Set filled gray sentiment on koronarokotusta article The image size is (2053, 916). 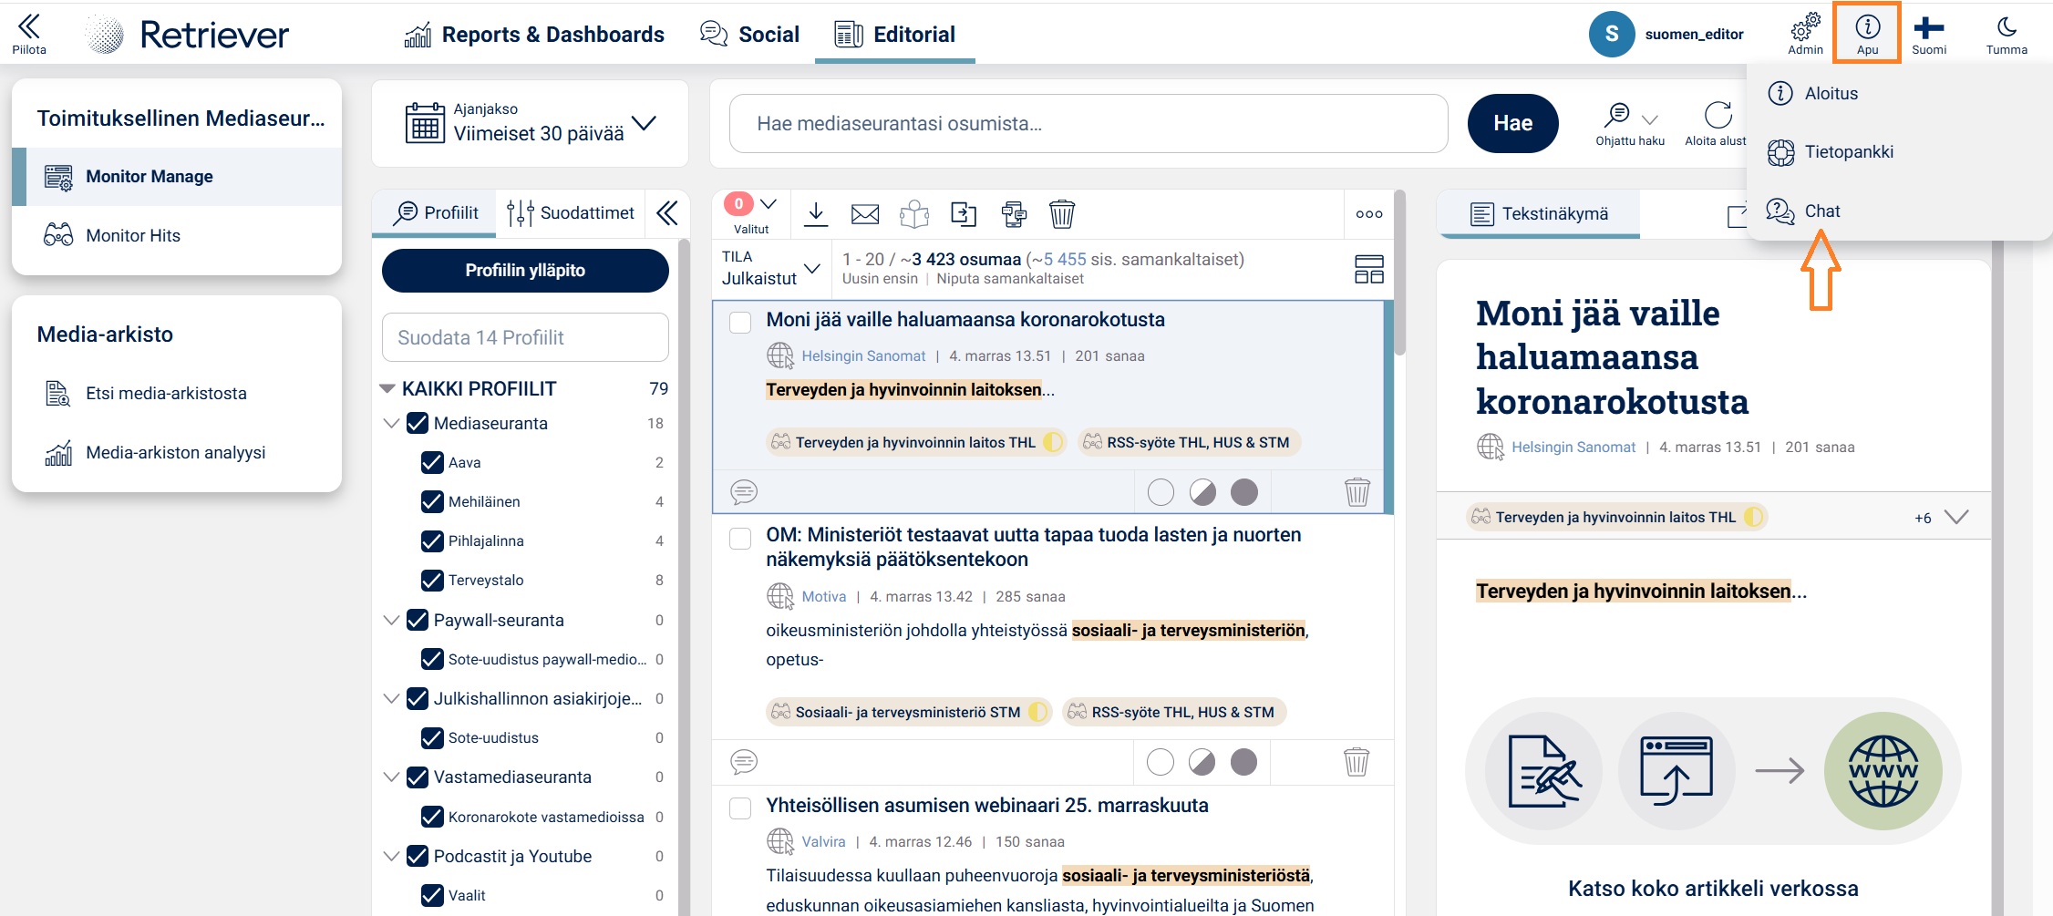[1244, 492]
